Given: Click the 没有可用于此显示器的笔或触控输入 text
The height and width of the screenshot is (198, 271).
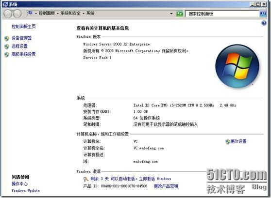Looking at the screenshot, I should coord(166,124).
